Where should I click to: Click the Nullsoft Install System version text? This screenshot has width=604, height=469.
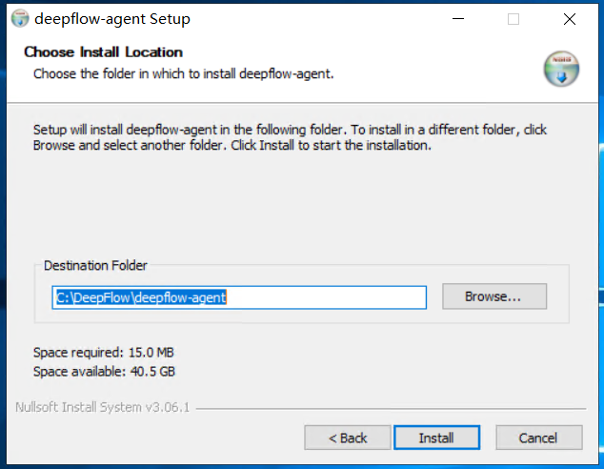pos(103,407)
